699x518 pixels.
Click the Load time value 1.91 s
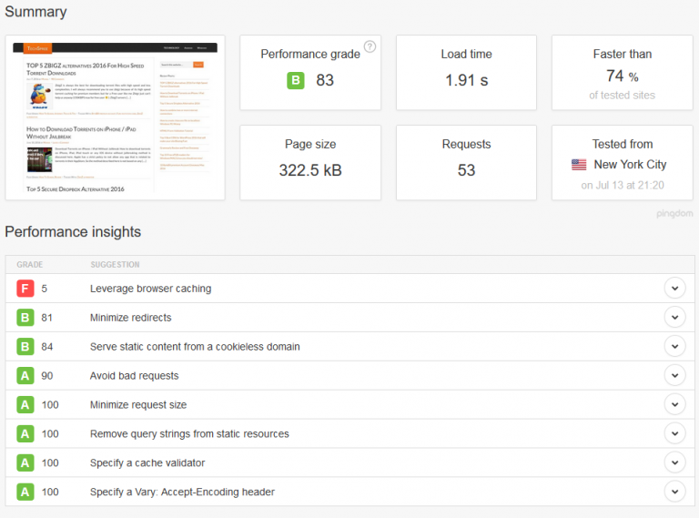tap(466, 80)
